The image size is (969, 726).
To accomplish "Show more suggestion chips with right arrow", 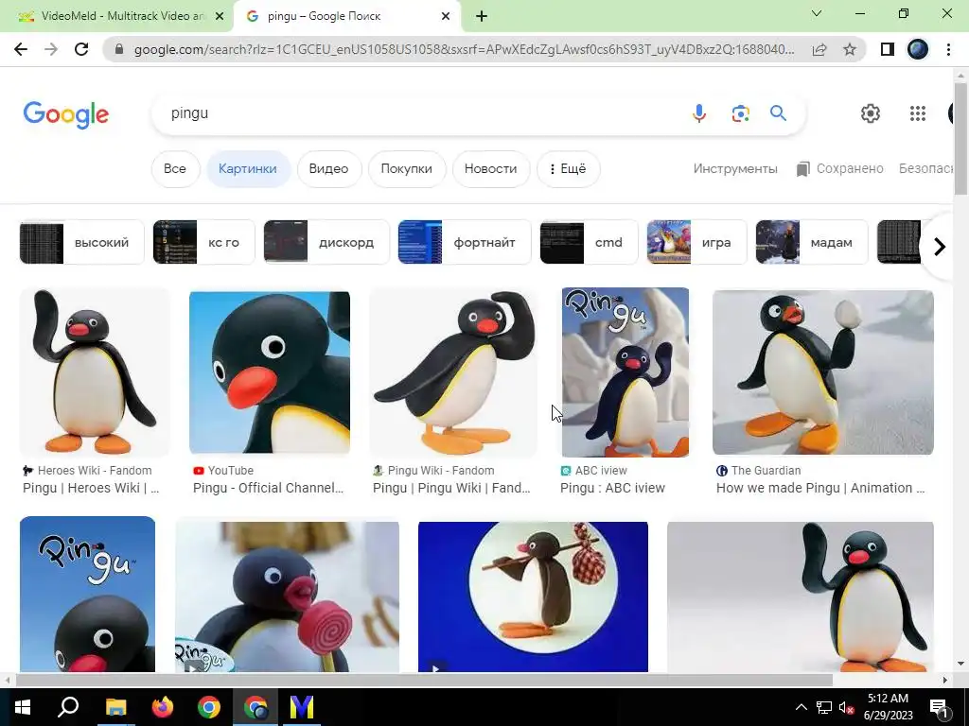I will 940,247.
